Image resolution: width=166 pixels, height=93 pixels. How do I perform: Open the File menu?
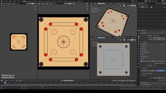tap(4, 1)
